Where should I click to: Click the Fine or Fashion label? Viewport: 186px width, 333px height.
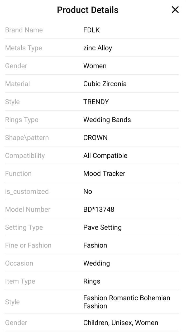point(28,245)
